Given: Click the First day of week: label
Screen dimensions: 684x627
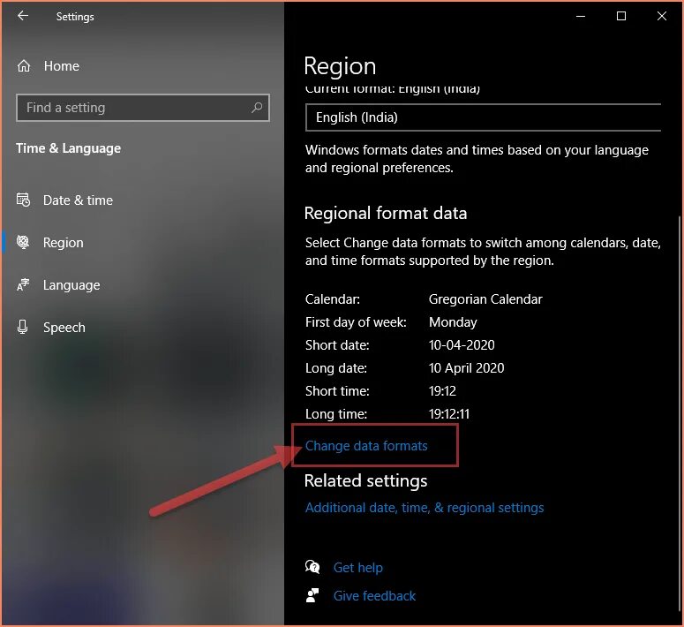Looking at the screenshot, I should (356, 322).
